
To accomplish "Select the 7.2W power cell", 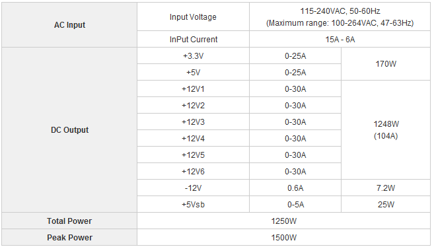I will tap(386, 188).
